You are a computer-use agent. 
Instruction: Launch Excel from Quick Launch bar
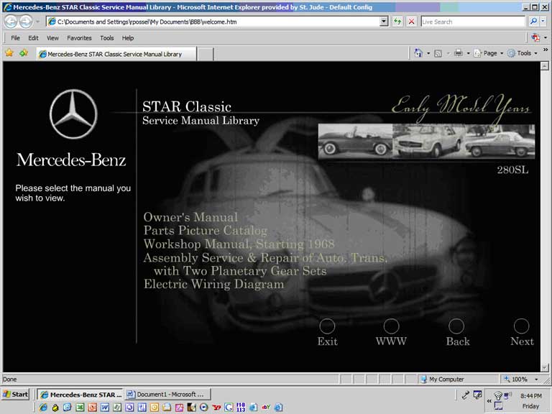coord(80,408)
